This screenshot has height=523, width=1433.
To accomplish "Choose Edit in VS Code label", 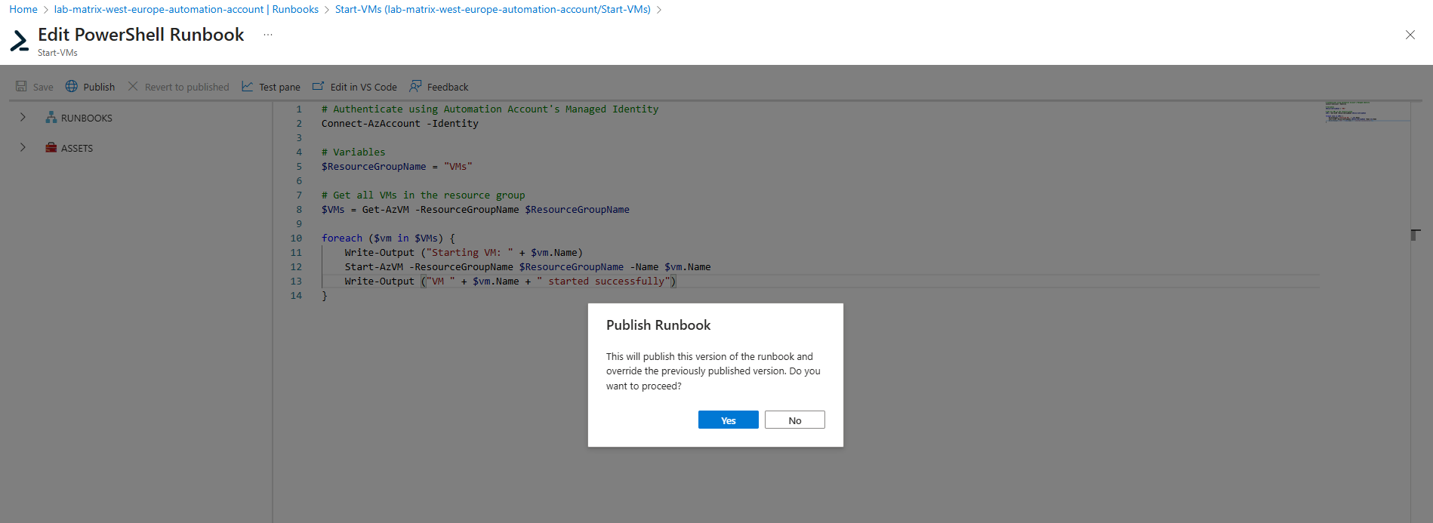I will pos(364,87).
